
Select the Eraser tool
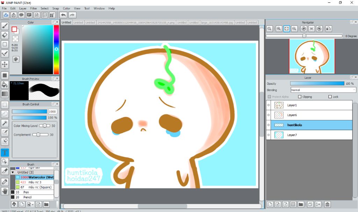(5, 35)
